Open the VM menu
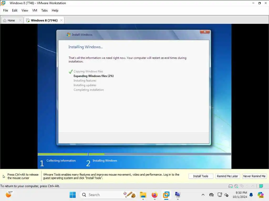This screenshot has height=201, width=269. [35, 10]
